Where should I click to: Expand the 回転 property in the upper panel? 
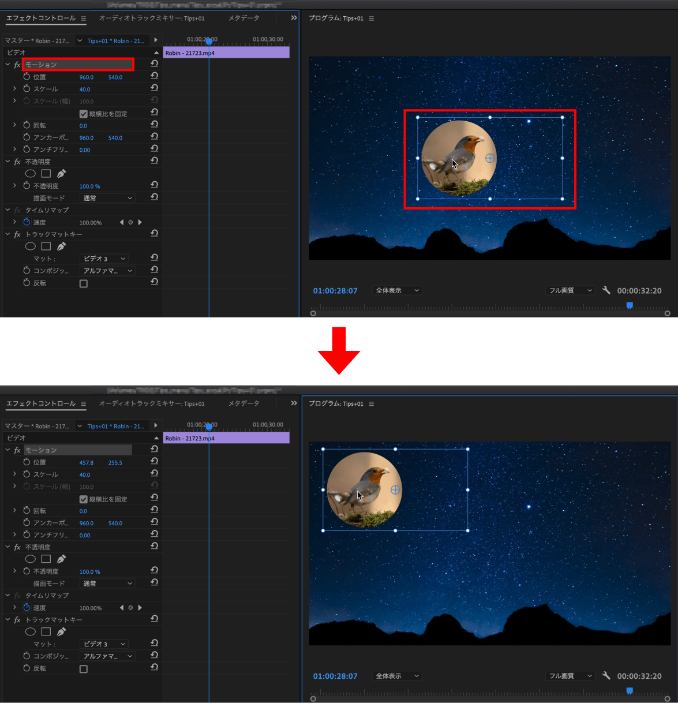14,125
